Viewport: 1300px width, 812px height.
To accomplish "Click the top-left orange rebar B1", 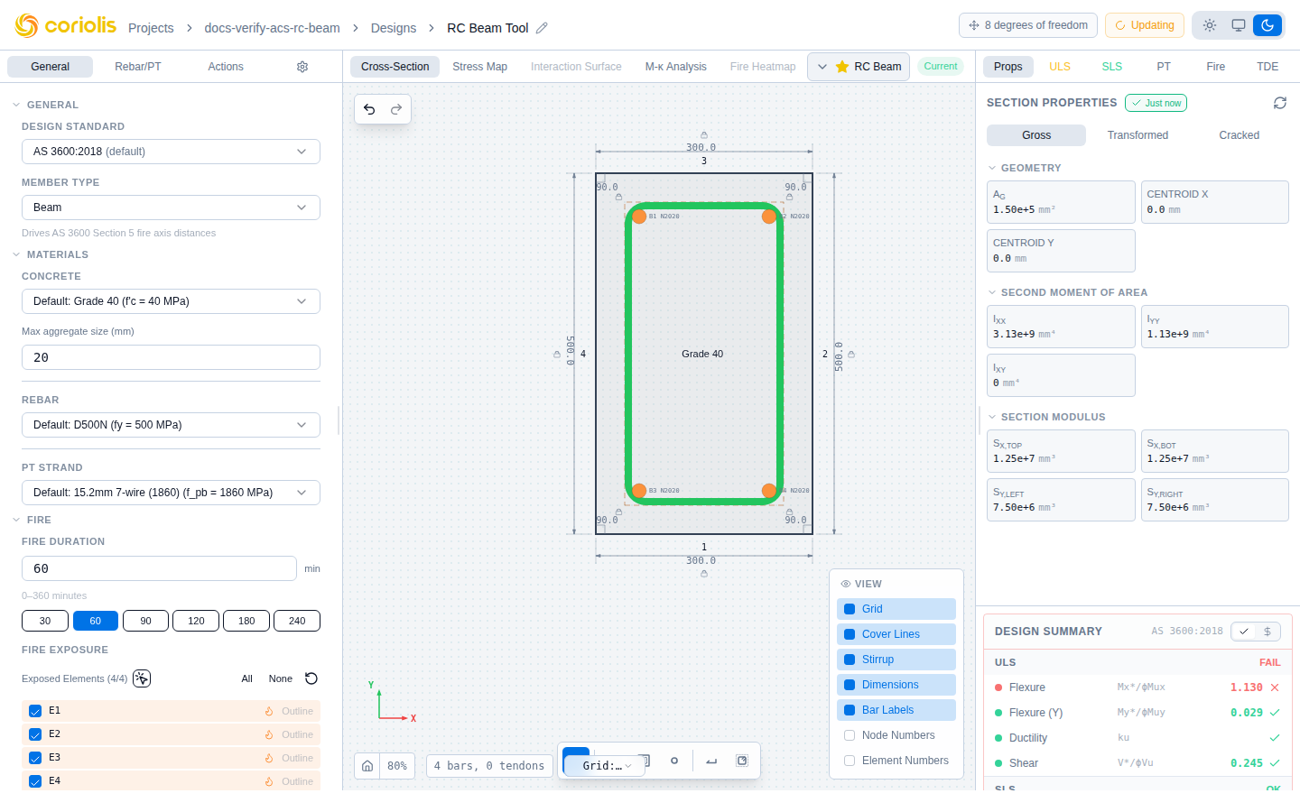I will click(639, 217).
